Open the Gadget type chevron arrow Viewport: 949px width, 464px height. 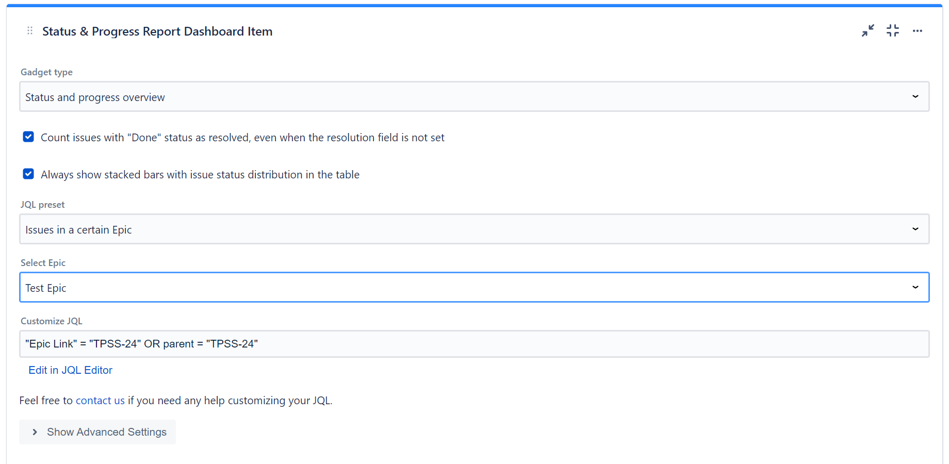[915, 96]
